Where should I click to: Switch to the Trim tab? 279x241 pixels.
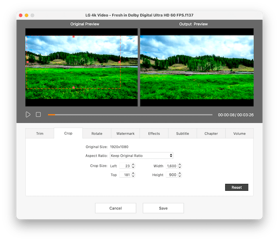click(40, 134)
